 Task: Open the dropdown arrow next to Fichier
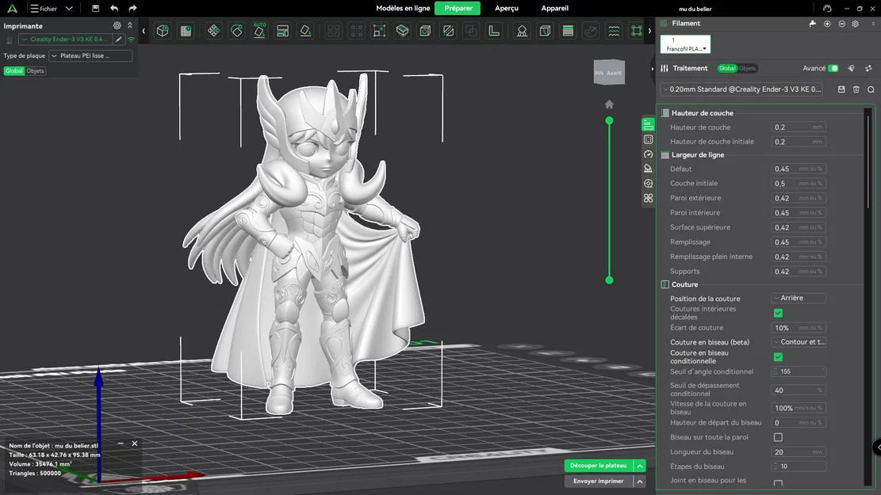click(x=69, y=9)
